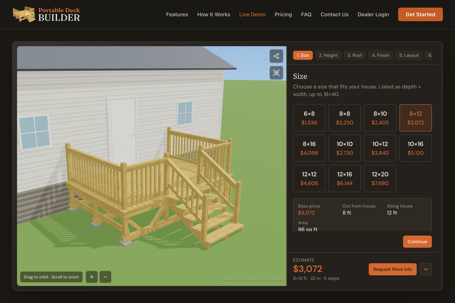Click the Portable Deck Builder logo
The height and width of the screenshot is (303, 455).
pos(46,14)
